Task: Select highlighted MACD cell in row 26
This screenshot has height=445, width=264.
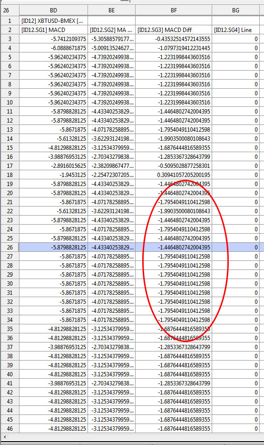Action: (53, 247)
